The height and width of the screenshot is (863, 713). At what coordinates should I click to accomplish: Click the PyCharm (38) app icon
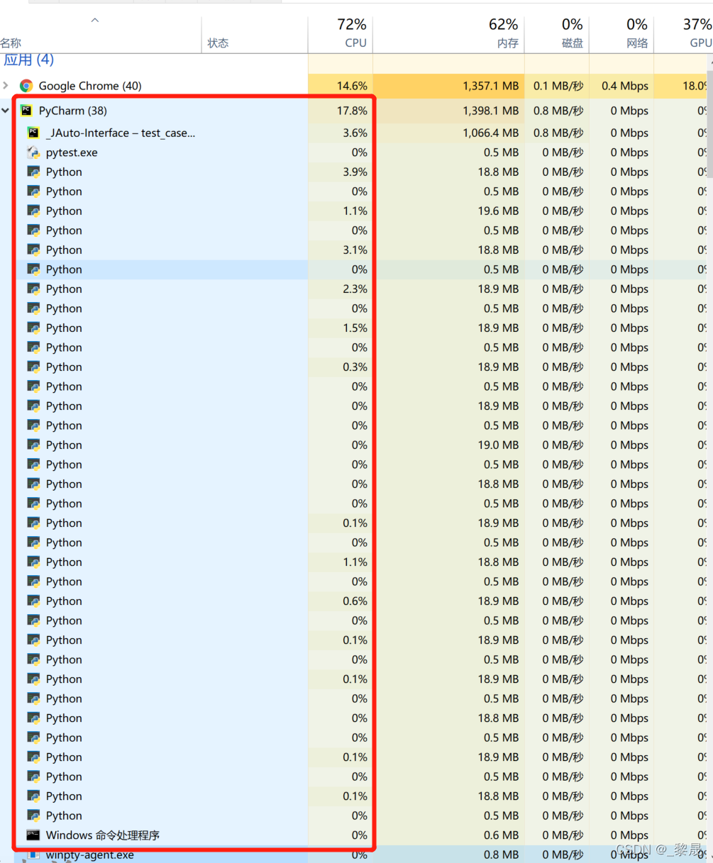coord(26,111)
